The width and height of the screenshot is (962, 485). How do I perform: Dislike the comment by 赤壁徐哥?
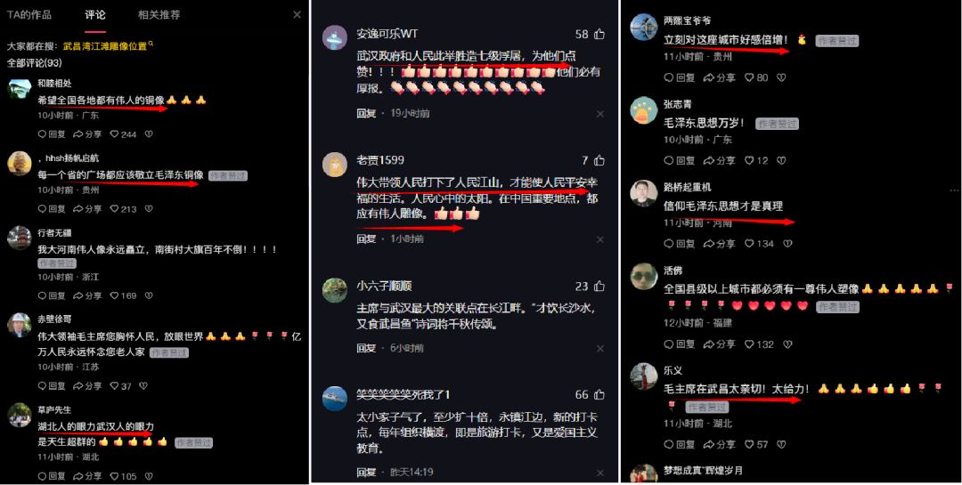click(x=143, y=386)
